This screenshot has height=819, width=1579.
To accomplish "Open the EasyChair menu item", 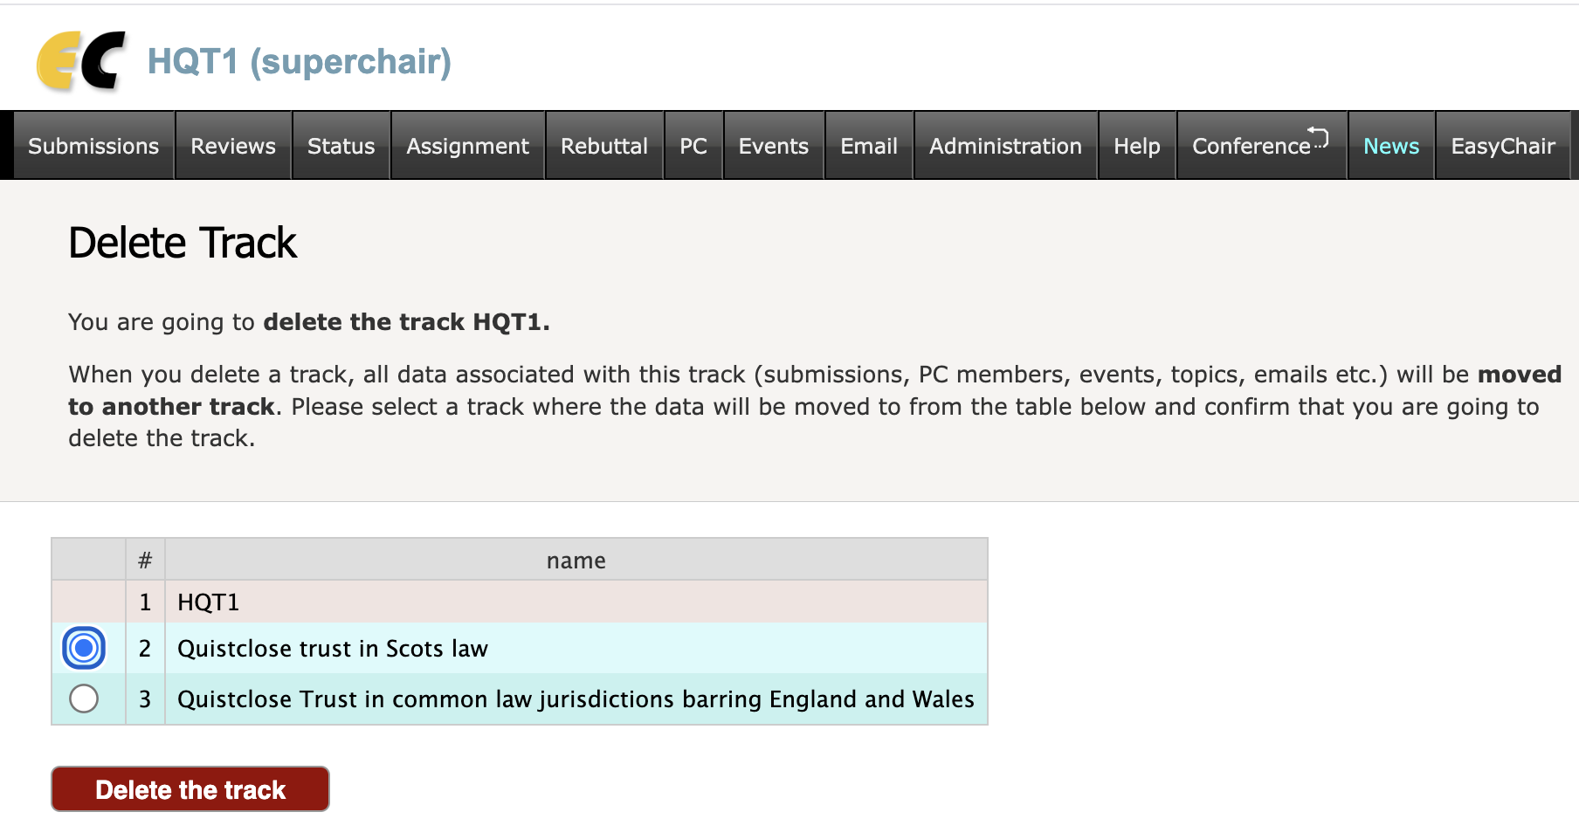I will 1502,146.
